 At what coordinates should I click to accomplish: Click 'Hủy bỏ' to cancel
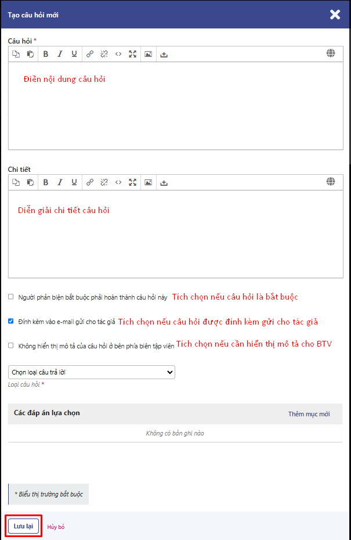[x=56, y=527]
